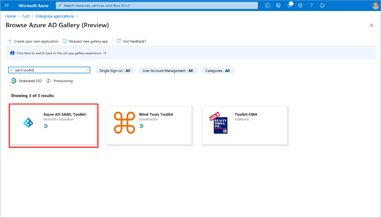381x218 pixels.
Task: Go to Home in the breadcrumb
Action: pos(11,16)
